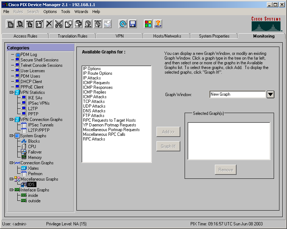Image resolution: width=287 pixels, height=229 pixels.
Task: Switch to the Hosts/Networks tab
Action: click(167, 36)
